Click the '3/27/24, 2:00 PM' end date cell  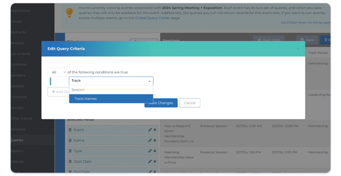(284, 152)
